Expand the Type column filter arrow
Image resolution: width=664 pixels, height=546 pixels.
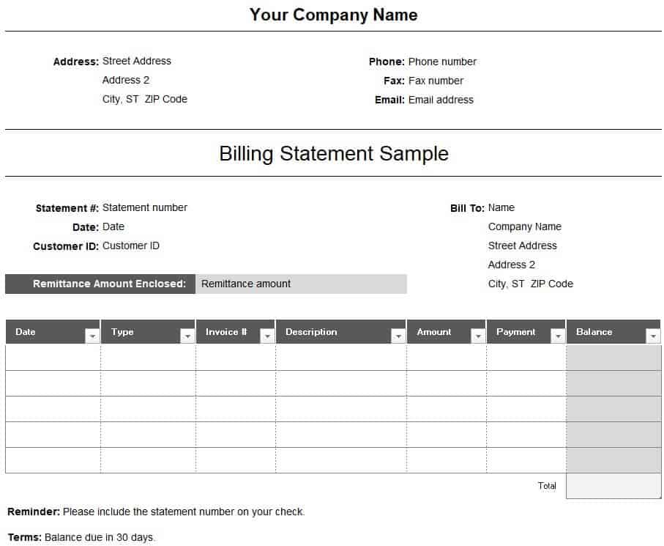(187, 336)
